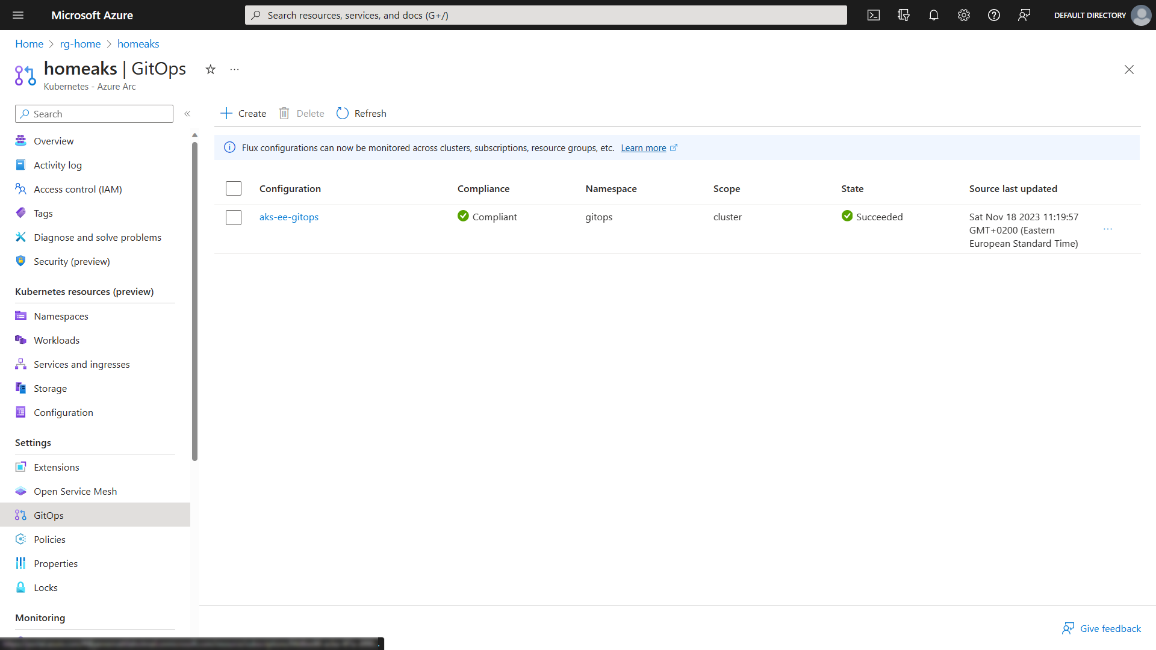Click the help question mark icon
Image resolution: width=1156 pixels, height=650 pixels.
click(993, 15)
